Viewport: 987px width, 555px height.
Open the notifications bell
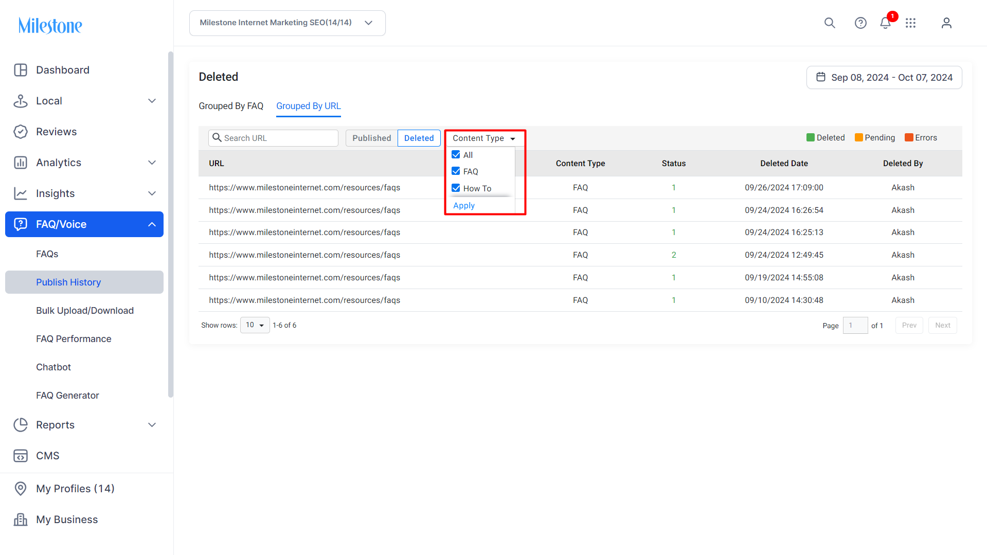click(x=885, y=23)
